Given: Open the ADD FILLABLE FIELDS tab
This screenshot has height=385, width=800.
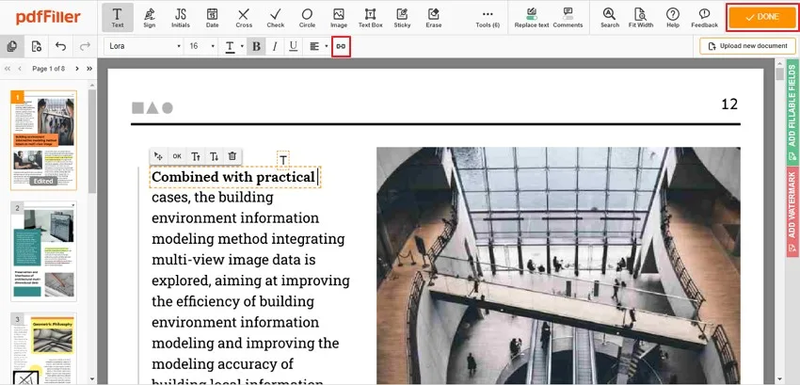Looking at the screenshot, I should pyautogui.click(x=792, y=112).
